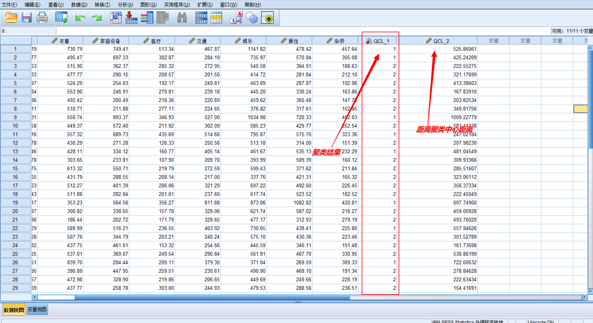Image resolution: width=593 pixels, height=323 pixels.
Task: Open the Variables info icon
Action: pyautogui.click(x=147, y=18)
